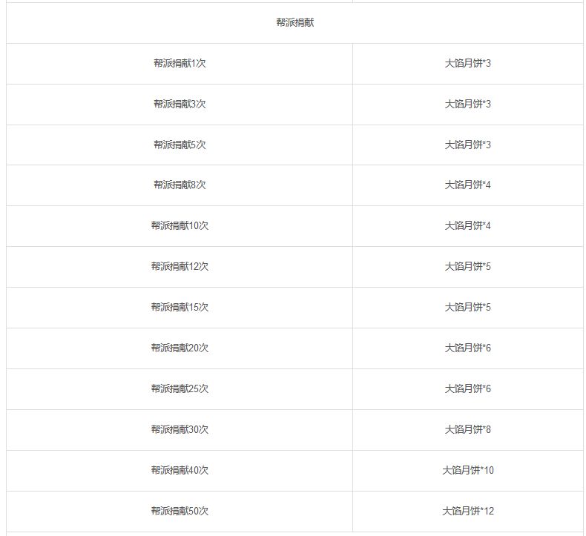Click the 帮派捐献20次 row label

pos(180,348)
